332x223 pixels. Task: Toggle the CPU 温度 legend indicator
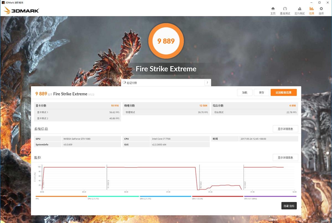point(113,196)
